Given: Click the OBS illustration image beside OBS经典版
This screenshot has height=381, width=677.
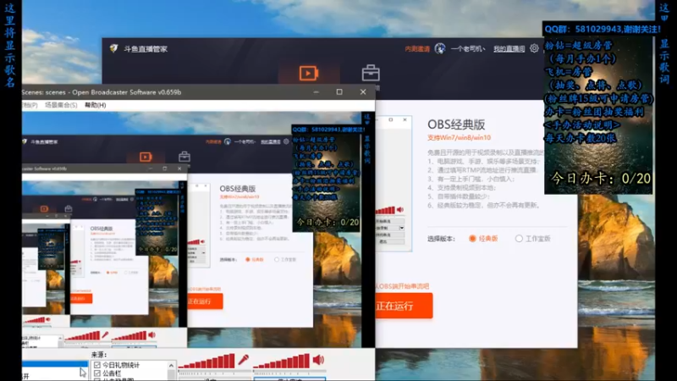Looking at the screenshot, I should 394,184.
